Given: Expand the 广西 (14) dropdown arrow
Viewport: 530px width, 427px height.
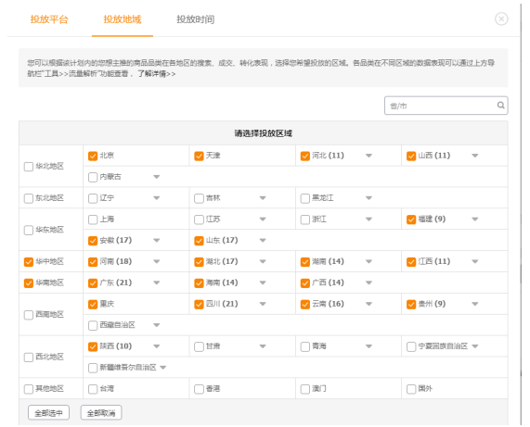Looking at the screenshot, I should (368, 283).
